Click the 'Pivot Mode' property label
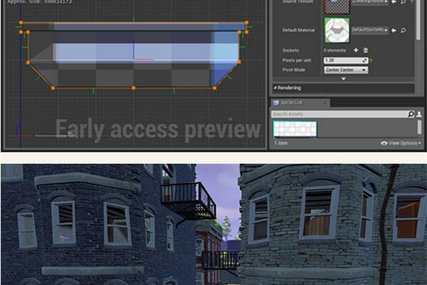The height and width of the screenshot is (285, 427). [x=294, y=70]
